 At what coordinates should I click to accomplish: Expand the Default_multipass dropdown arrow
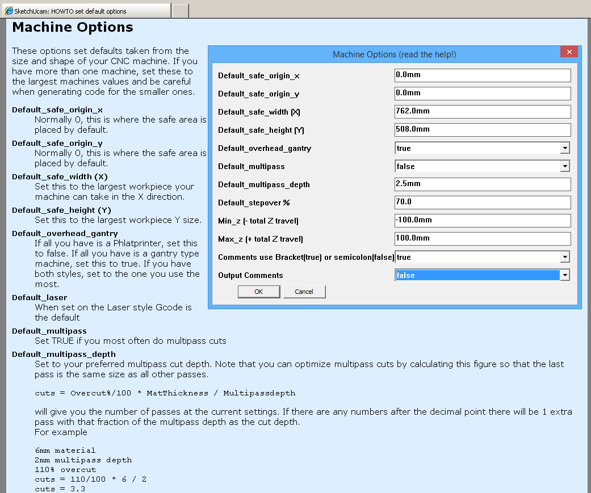565,167
